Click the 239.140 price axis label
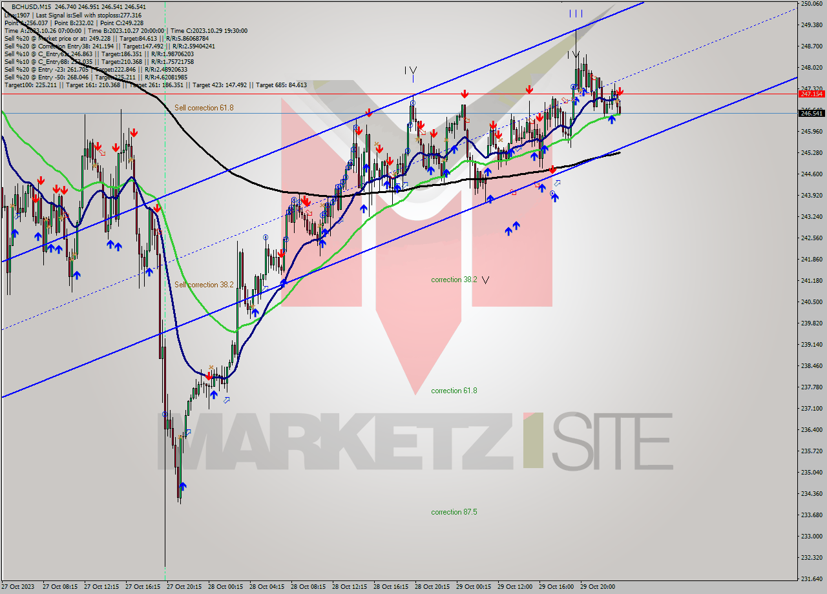The height and width of the screenshot is (594, 827). (811, 345)
